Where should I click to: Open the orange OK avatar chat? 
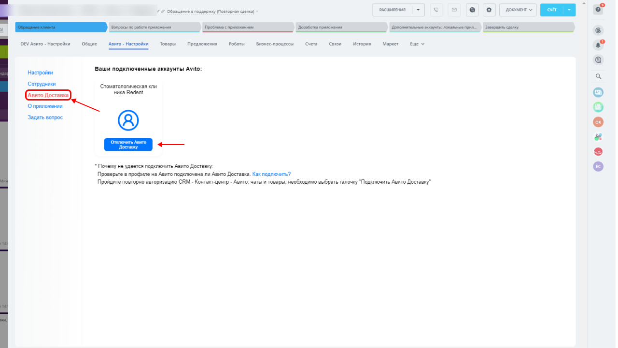point(598,122)
